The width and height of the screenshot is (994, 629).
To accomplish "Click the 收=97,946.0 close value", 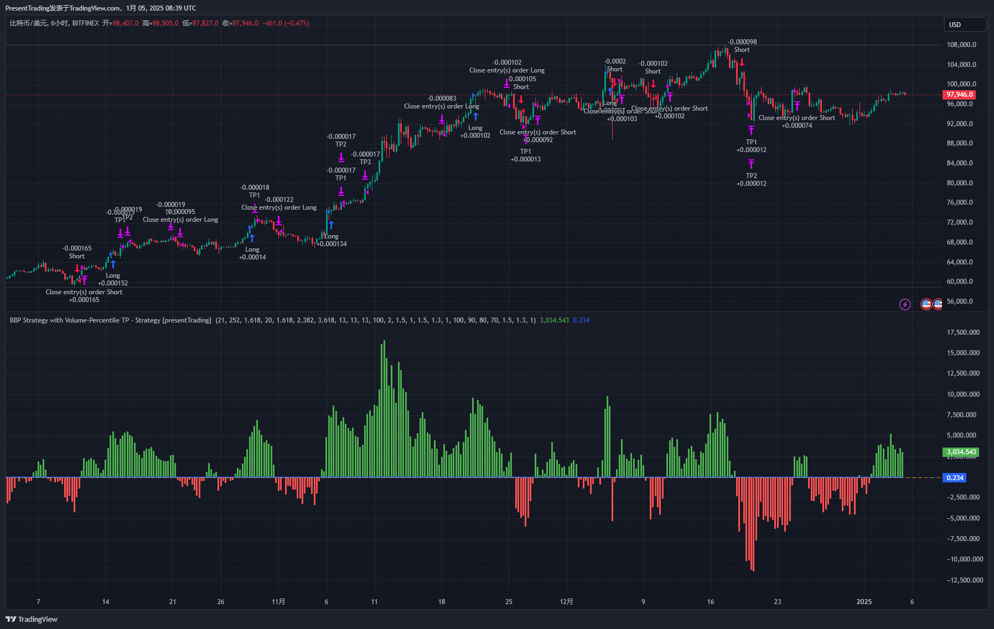I will pyautogui.click(x=240, y=23).
